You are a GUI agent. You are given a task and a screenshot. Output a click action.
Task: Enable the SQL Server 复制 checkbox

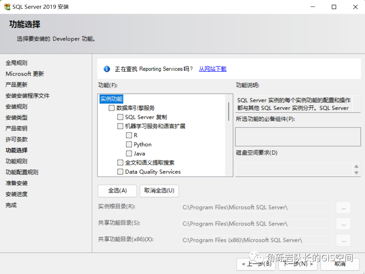pos(120,117)
